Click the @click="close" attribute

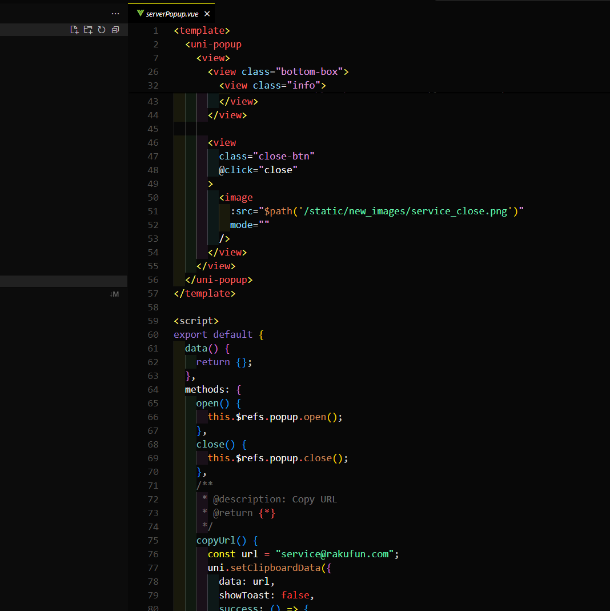click(258, 170)
